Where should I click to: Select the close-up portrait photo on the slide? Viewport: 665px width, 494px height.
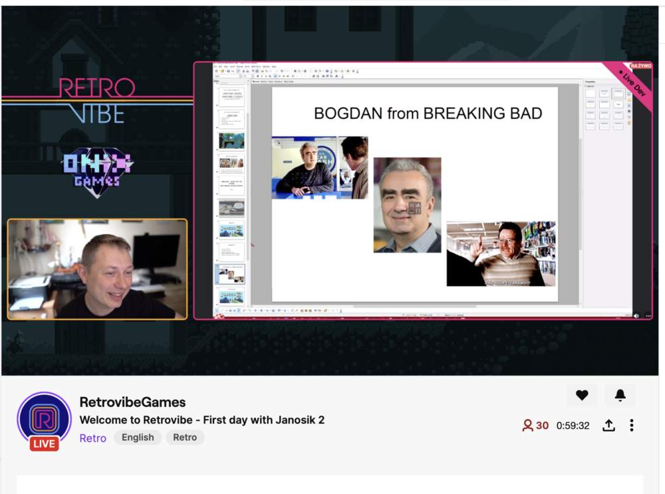pyautogui.click(x=407, y=205)
